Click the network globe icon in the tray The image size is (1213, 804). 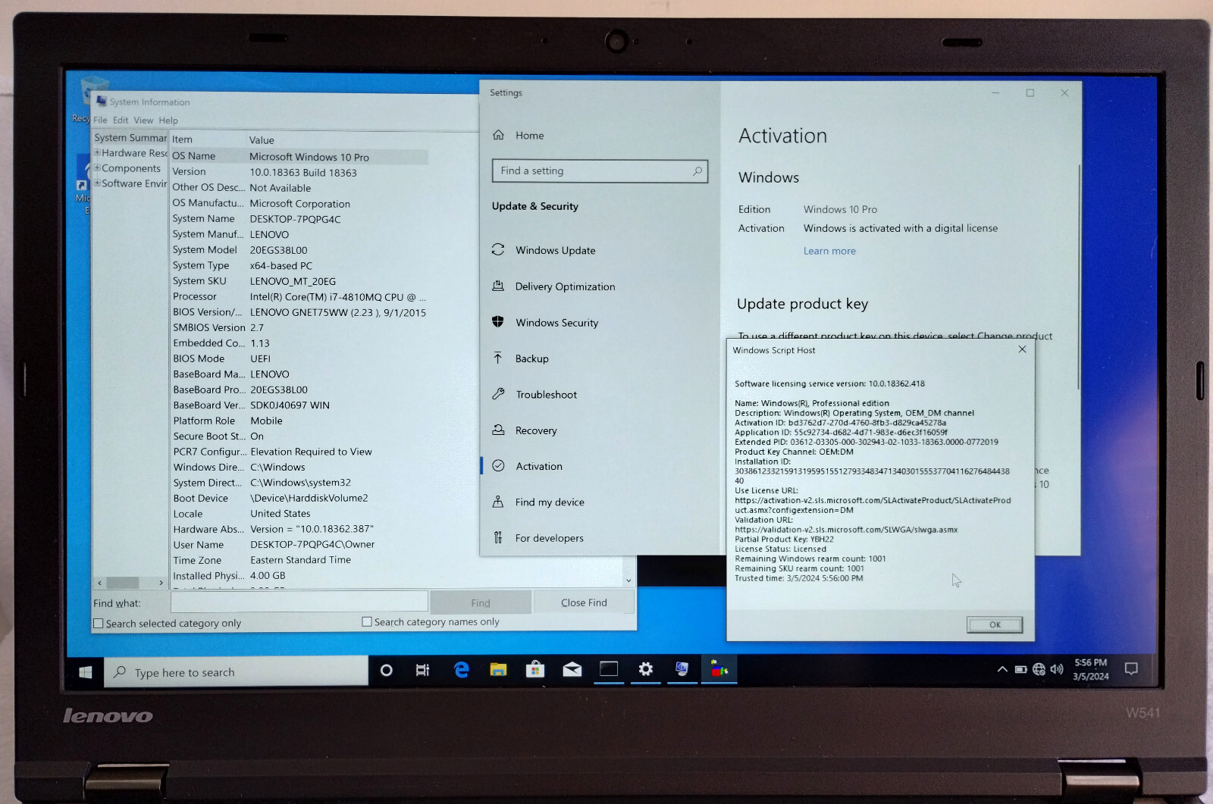coord(1039,669)
